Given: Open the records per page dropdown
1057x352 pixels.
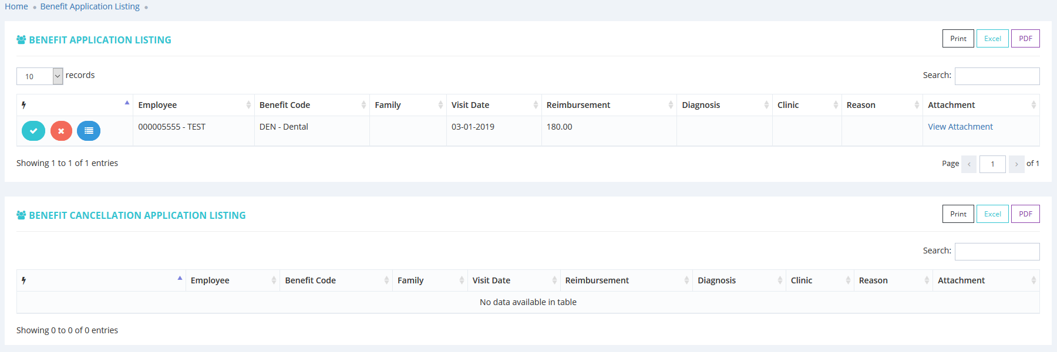Looking at the screenshot, I should click(x=40, y=76).
